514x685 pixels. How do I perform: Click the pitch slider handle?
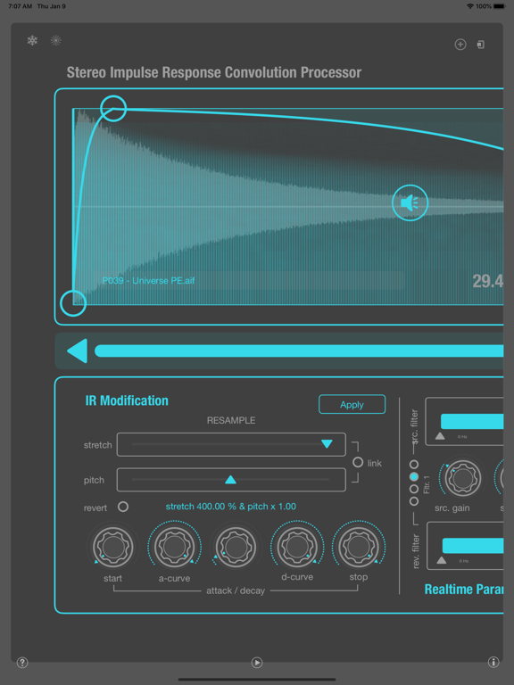point(230,480)
